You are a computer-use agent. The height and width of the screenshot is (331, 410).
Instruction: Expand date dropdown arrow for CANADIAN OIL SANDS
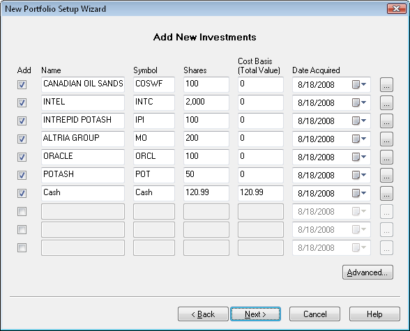click(363, 84)
